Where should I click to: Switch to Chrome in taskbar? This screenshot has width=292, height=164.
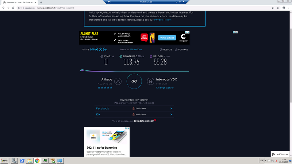point(37,161)
